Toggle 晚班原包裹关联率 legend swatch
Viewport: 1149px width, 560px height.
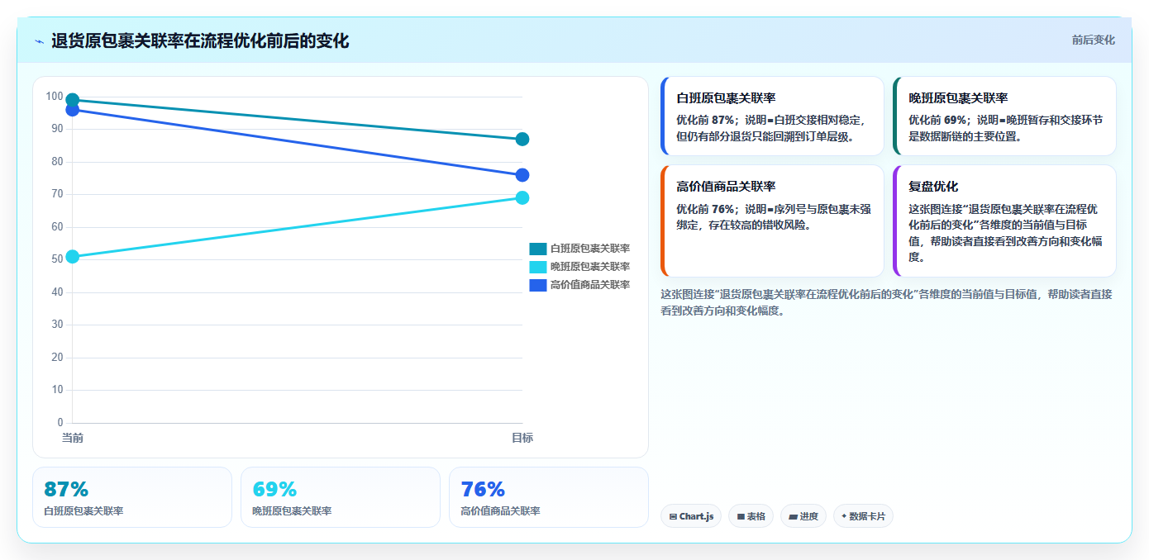point(537,267)
